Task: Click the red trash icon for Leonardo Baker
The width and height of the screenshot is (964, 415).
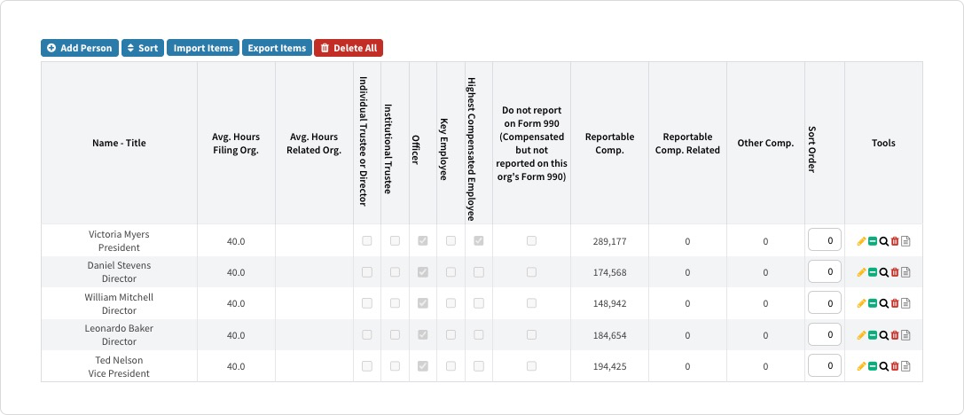Action: pyautogui.click(x=895, y=335)
